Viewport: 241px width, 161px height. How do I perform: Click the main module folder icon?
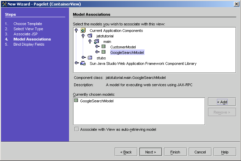(96, 41)
